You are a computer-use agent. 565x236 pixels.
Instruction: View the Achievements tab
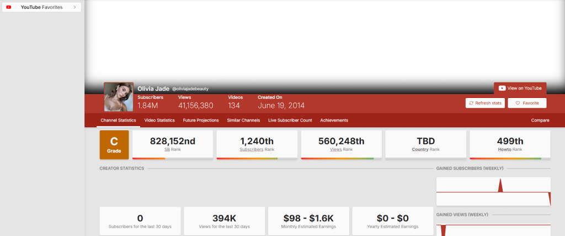tap(334, 120)
